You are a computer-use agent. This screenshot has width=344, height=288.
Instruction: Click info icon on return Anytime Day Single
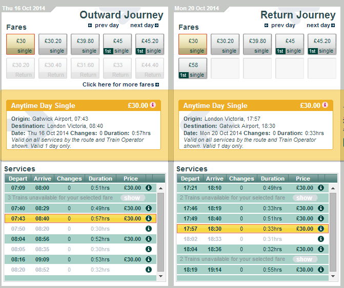point(325,105)
